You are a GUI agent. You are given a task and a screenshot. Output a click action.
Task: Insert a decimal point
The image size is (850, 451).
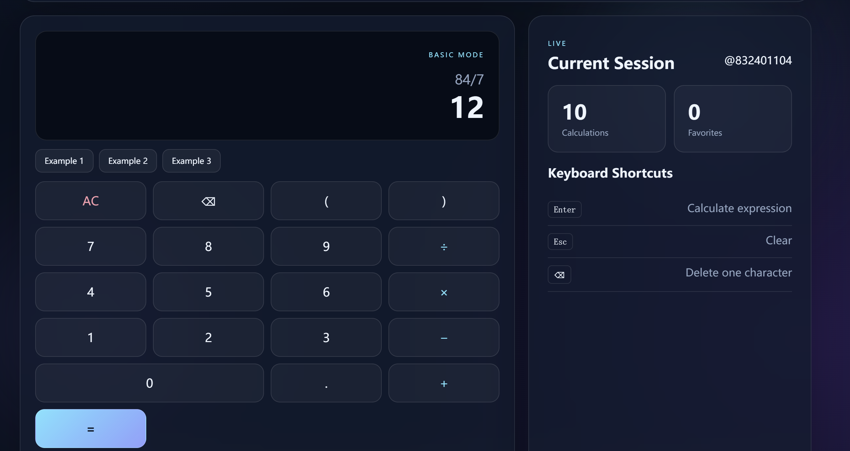[326, 383]
